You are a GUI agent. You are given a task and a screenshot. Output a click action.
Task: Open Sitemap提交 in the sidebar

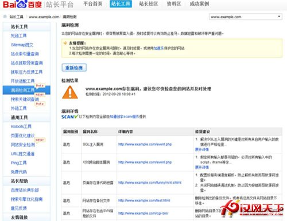(x=22, y=45)
